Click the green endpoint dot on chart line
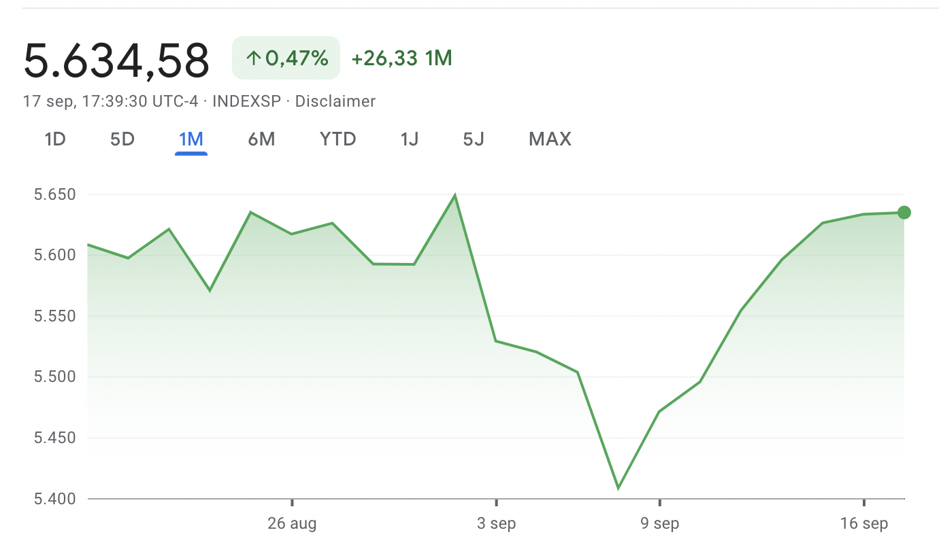The width and height of the screenshot is (939, 560). [x=904, y=213]
